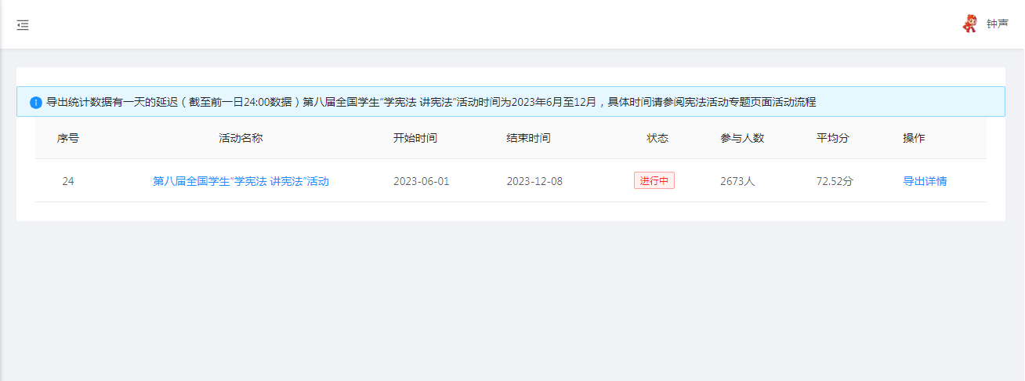Click the 2673人 participant count cell
Screen dimensions: 1025x381
(737, 181)
